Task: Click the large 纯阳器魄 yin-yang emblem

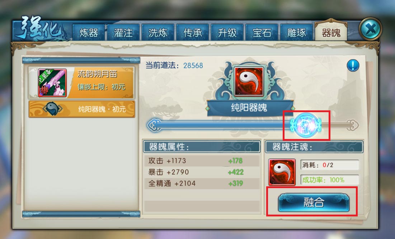Action: [249, 81]
